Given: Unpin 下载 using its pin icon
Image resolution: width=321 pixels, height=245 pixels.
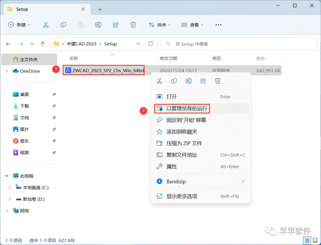Looking at the screenshot, I should pyautogui.click(x=54, y=106).
